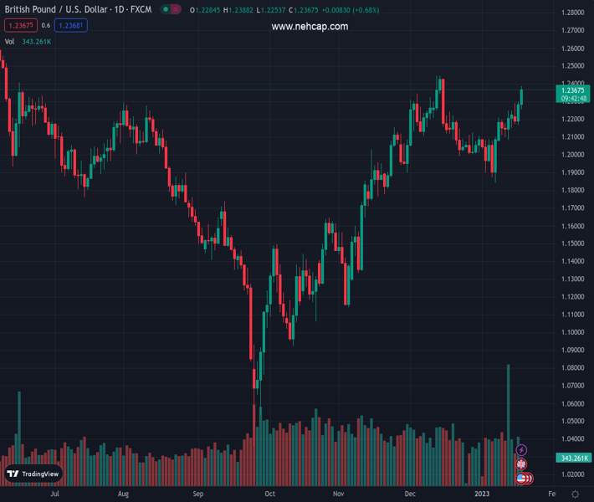Open the chart settings gear icon

pyautogui.click(x=575, y=494)
